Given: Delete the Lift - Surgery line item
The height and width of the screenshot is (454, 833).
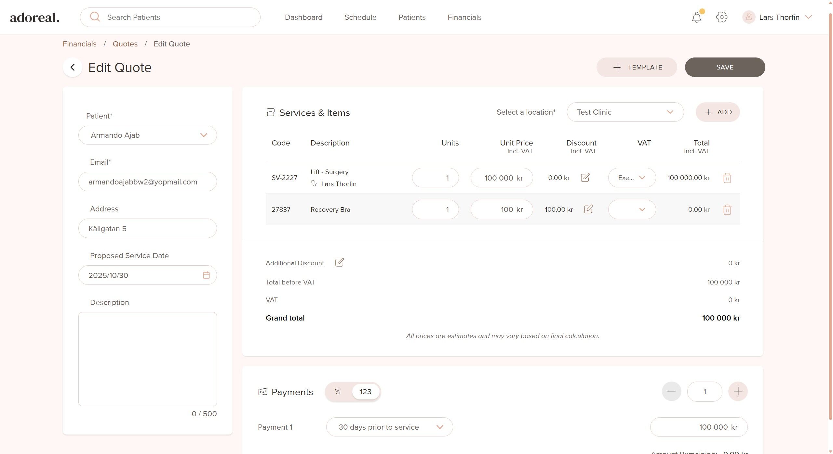Looking at the screenshot, I should coord(727,178).
